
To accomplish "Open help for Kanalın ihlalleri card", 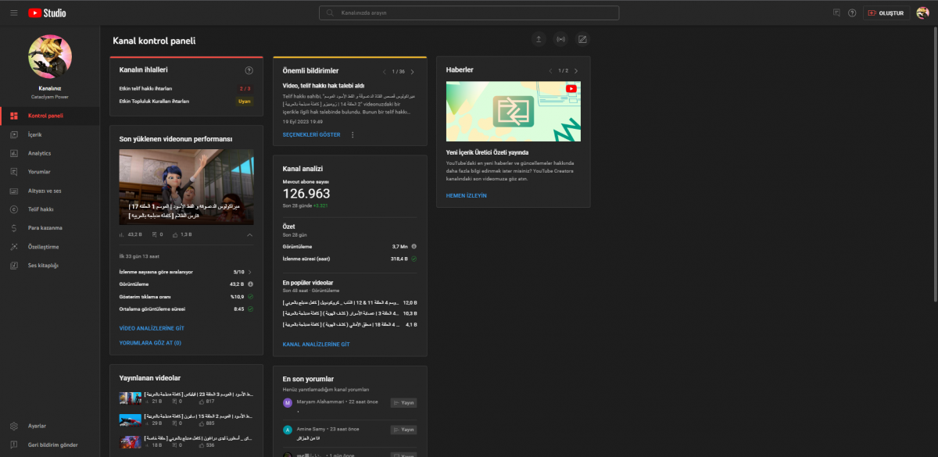I will pyautogui.click(x=249, y=70).
